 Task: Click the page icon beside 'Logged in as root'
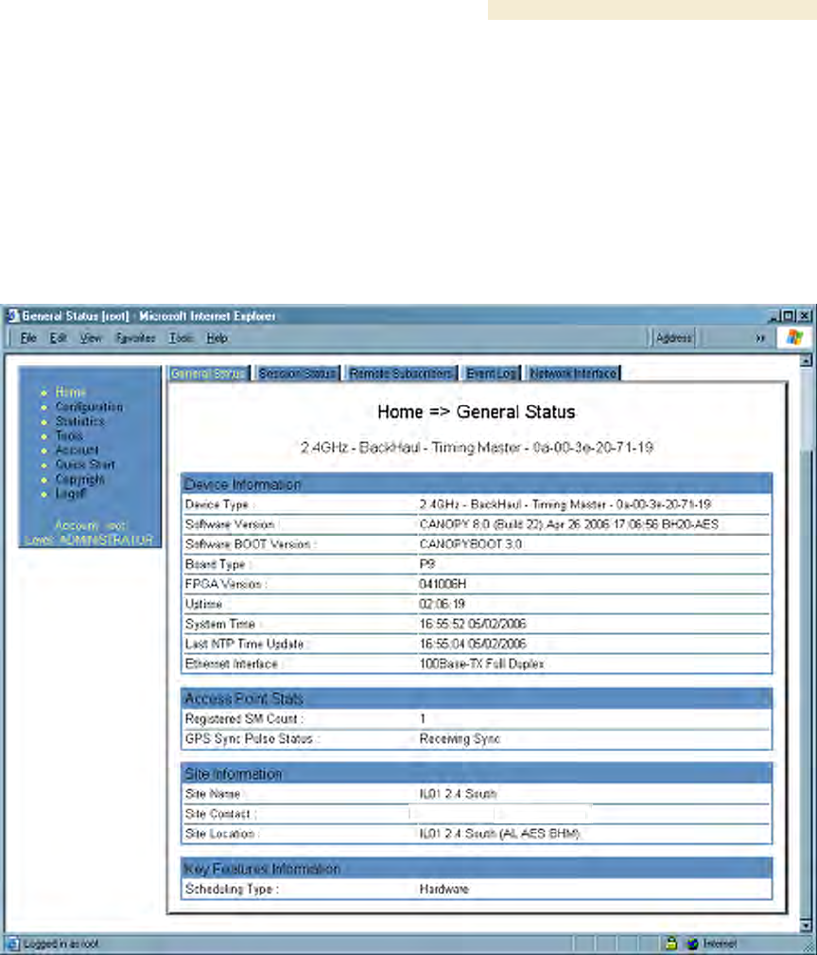(x=13, y=944)
